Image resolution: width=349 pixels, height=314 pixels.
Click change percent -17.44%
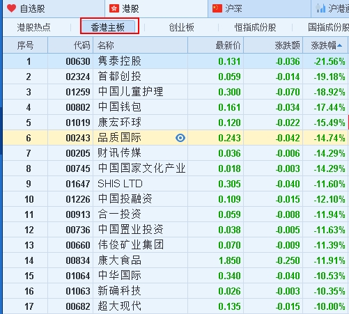coord(329,107)
